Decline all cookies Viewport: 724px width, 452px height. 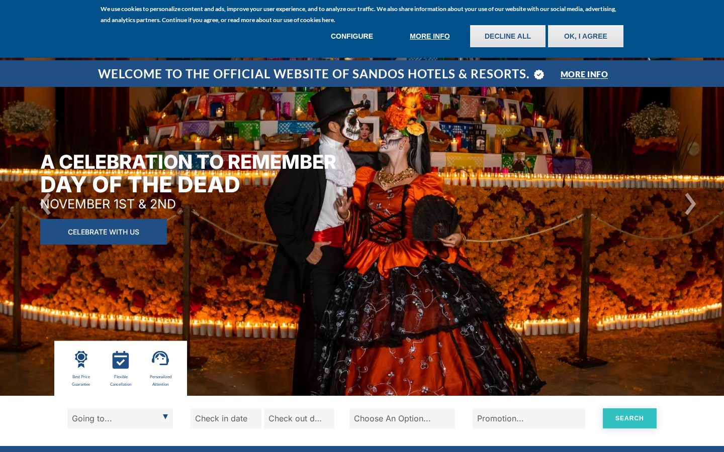[508, 36]
